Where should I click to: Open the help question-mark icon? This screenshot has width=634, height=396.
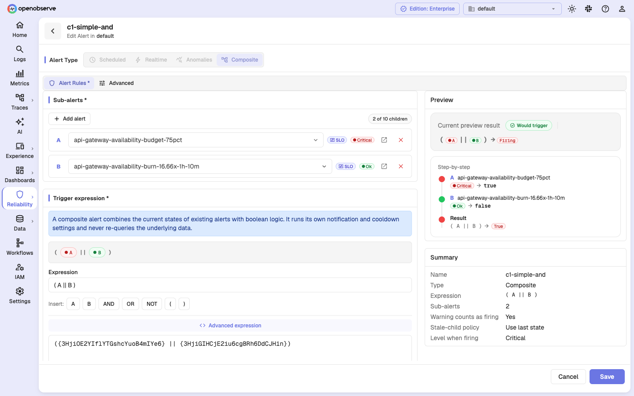(x=605, y=9)
